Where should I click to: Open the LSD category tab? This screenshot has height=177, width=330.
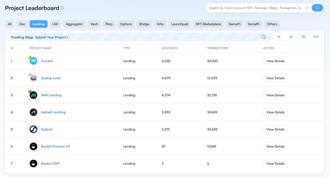55,24
